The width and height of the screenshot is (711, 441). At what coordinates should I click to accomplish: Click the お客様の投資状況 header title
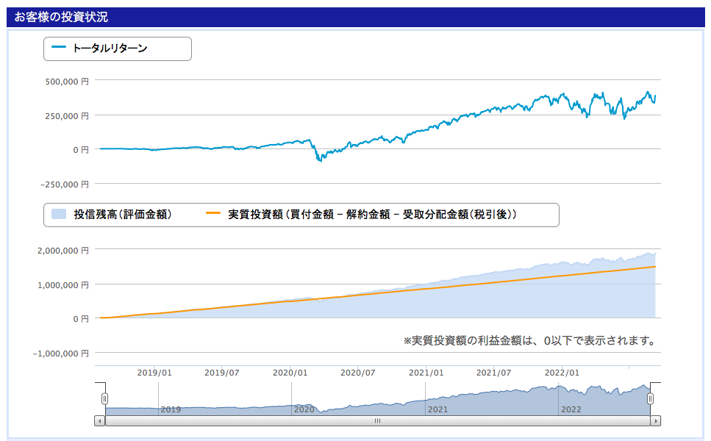[61, 17]
